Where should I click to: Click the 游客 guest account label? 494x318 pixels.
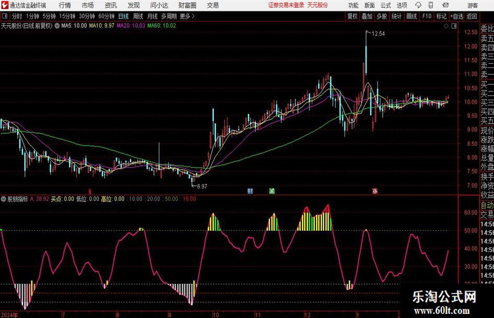(x=473, y=5)
